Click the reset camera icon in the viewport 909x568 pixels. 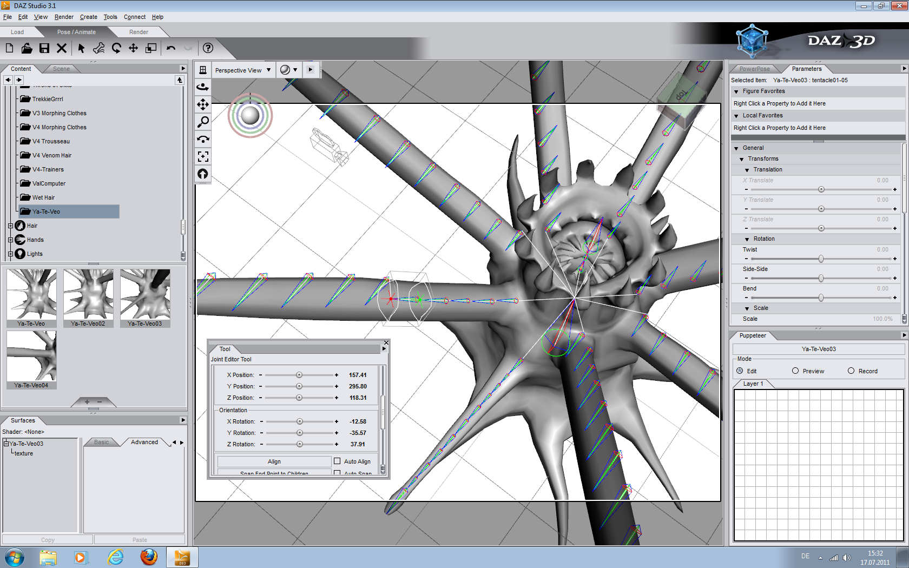point(203,174)
